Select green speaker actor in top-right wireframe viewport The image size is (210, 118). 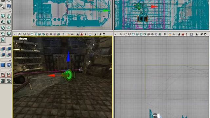tap(138, 6)
